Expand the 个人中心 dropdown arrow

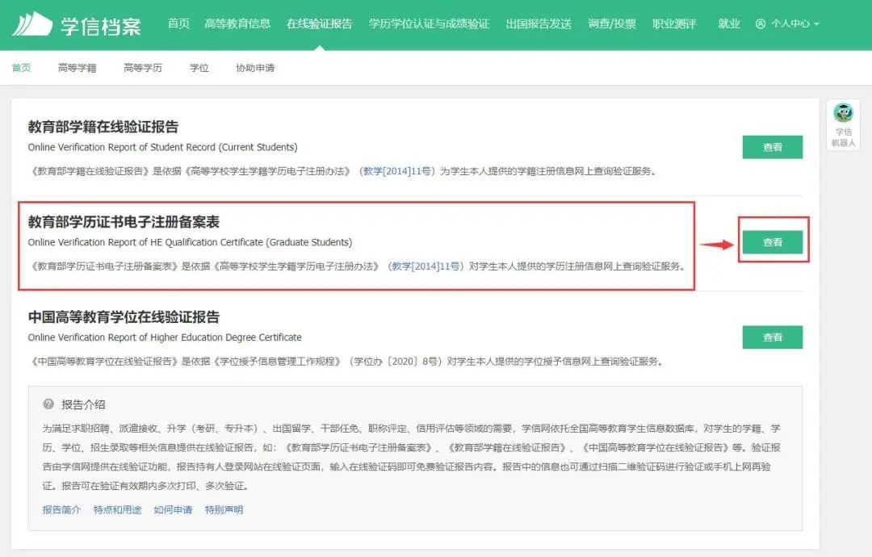click(816, 24)
